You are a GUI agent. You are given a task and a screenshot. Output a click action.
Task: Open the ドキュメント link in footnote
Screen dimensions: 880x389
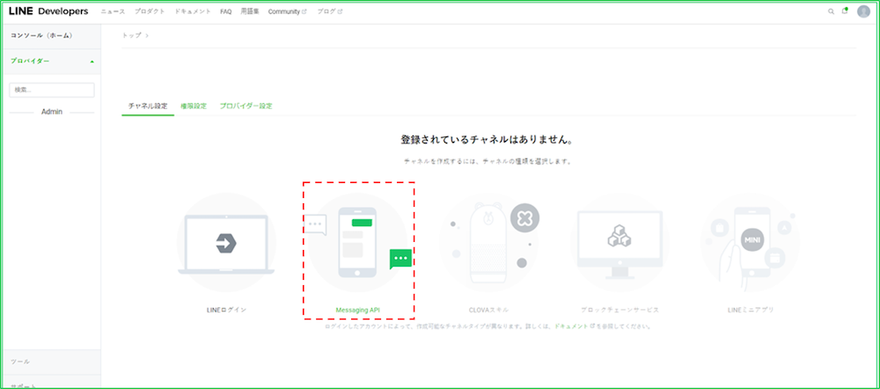point(571,326)
